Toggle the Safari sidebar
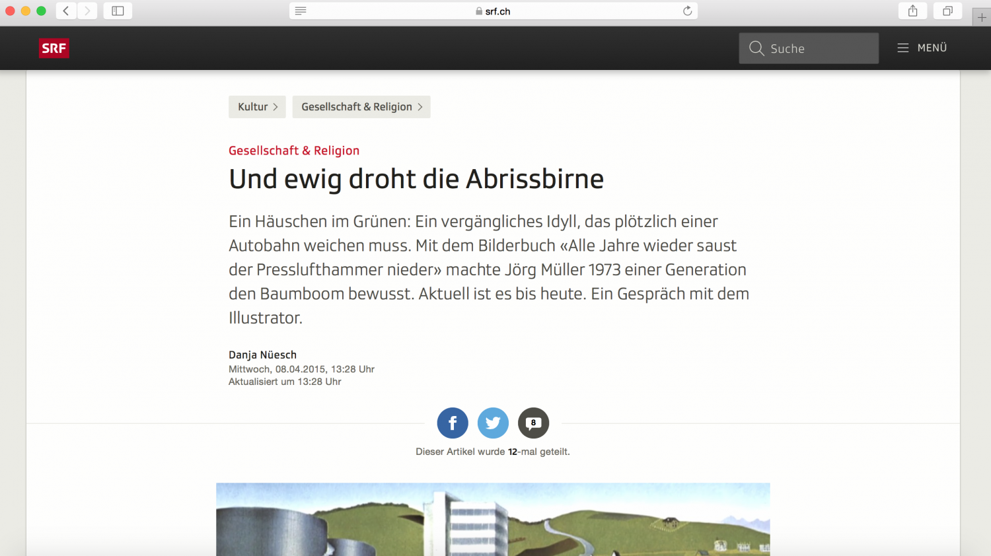This screenshot has height=556, width=991. pyautogui.click(x=118, y=11)
